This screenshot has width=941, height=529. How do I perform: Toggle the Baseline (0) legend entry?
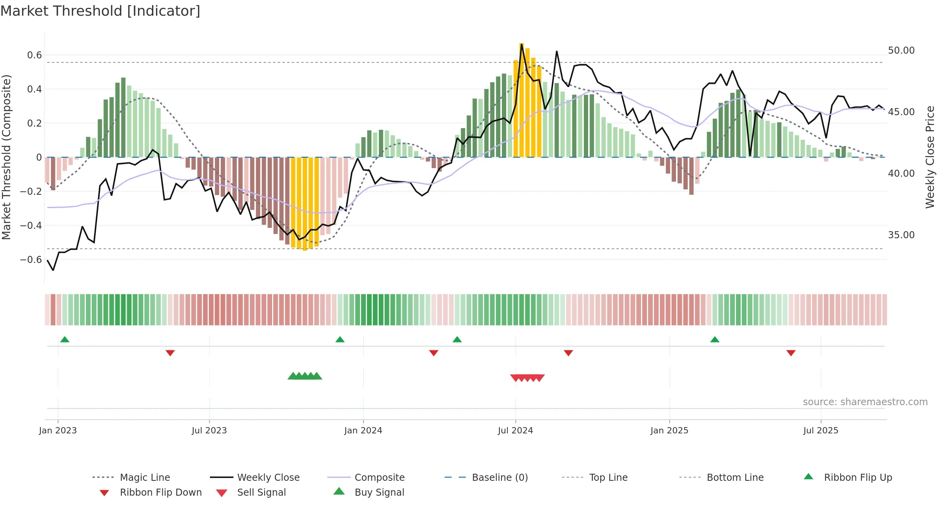click(486, 477)
